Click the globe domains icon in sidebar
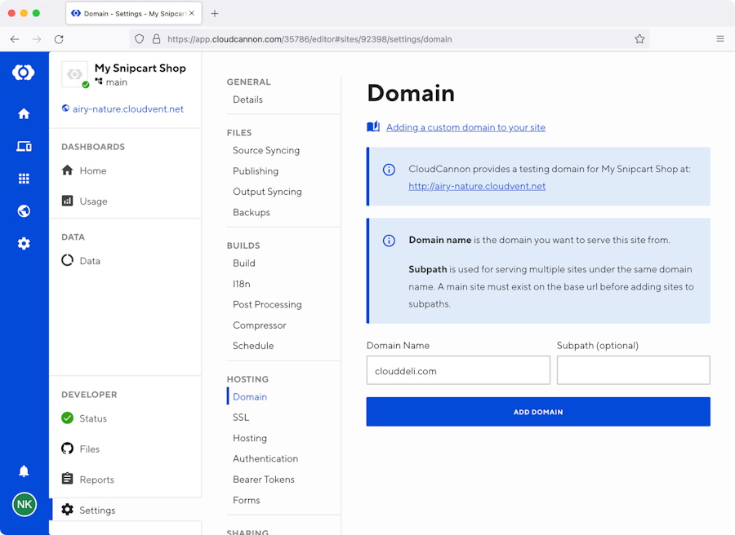Screen dimensions: 735x535 pos(24,211)
